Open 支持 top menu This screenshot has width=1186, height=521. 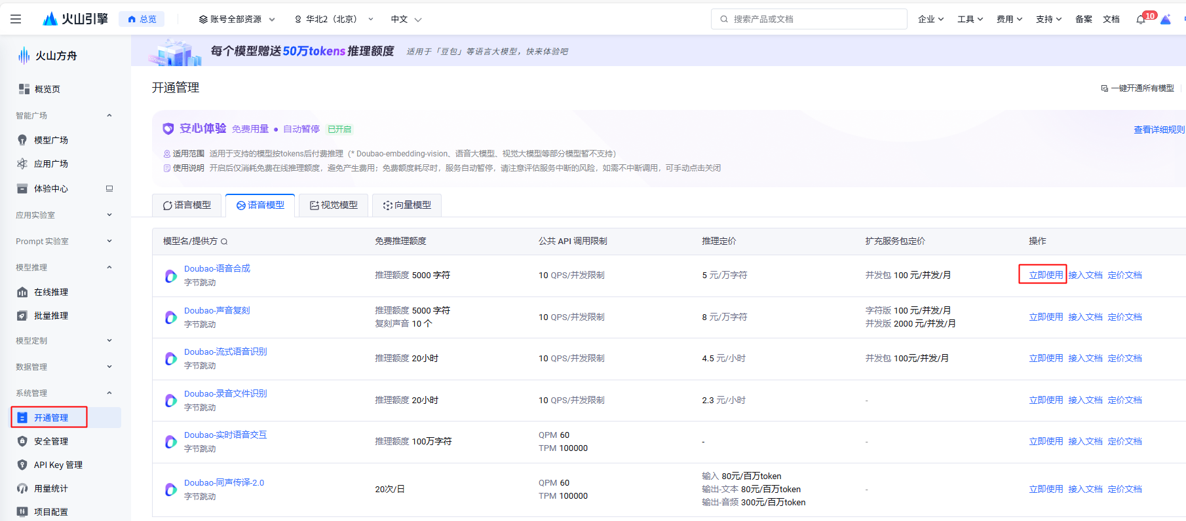1048,19
